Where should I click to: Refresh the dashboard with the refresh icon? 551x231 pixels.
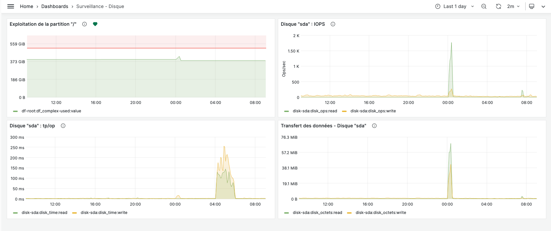pos(498,6)
